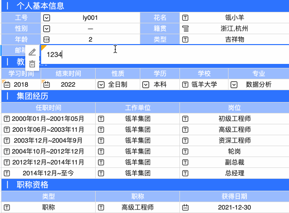The image size is (289, 213).
Task: Click text icon beside 高级工程师 in 职称 column
Action: [101, 208]
